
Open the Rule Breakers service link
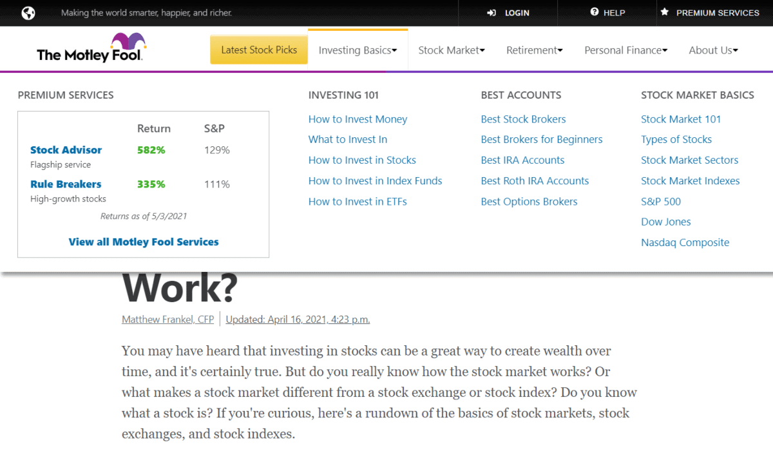click(x=65, y=184)
